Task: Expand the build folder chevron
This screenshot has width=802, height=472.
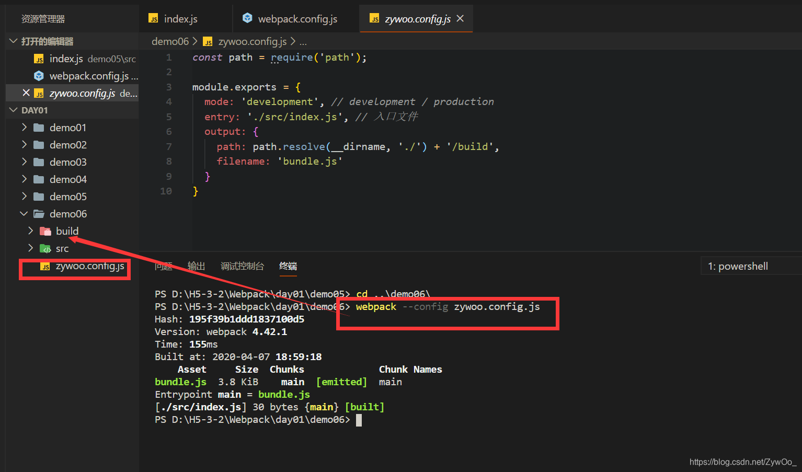Action: tap(30, 231)
